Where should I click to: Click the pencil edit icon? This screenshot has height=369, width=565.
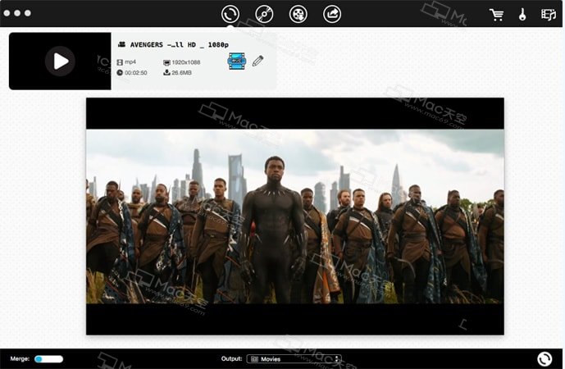(x=257, y=61)
